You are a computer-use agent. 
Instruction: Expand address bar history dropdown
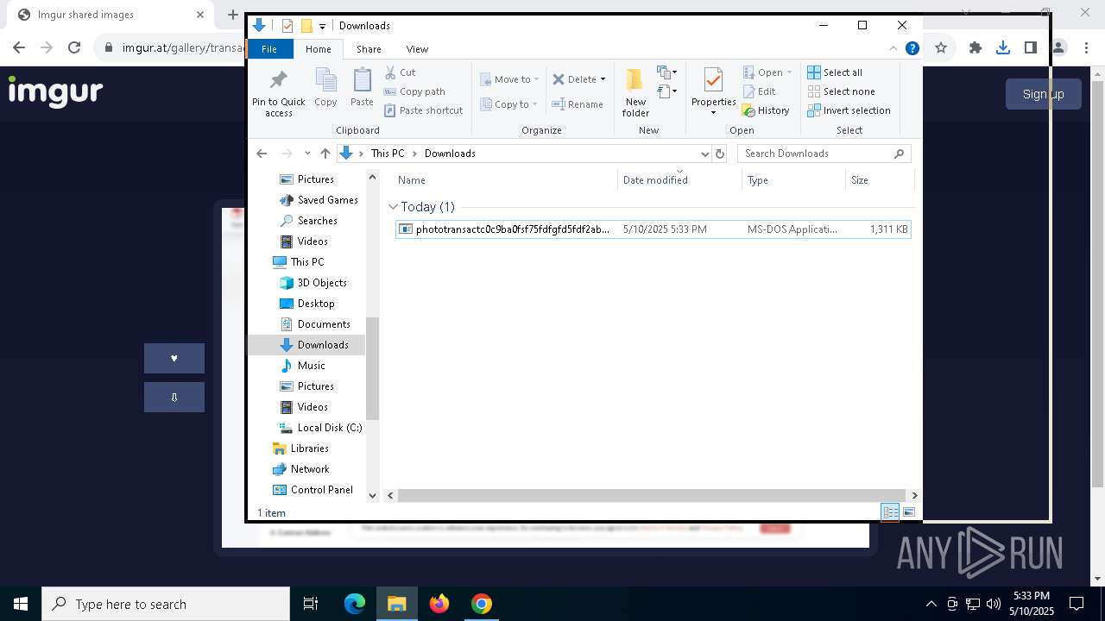[704, 154]
